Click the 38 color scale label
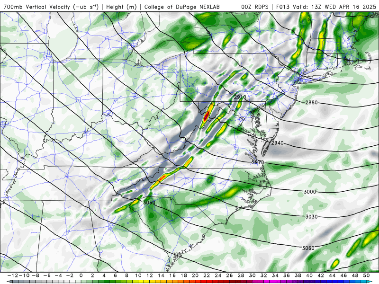The image size is (379, 284). 298,275
